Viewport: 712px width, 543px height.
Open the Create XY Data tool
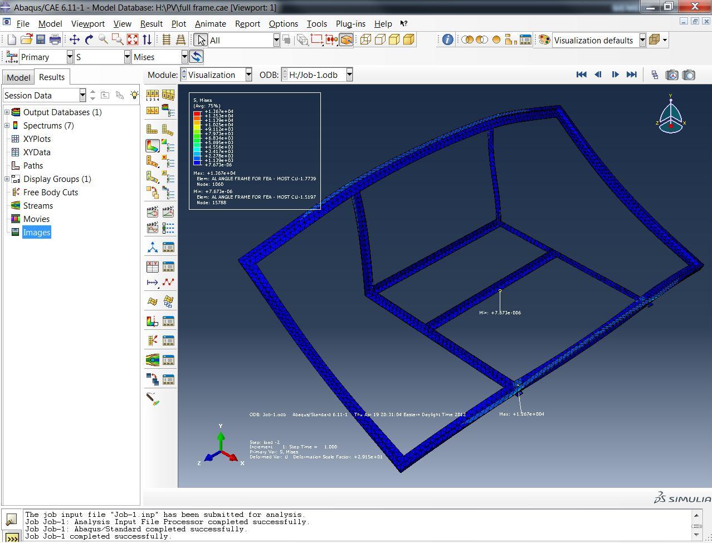pos(152,266)
